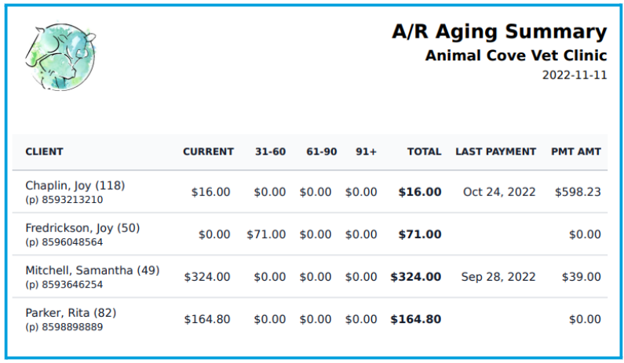Click the CLIENT column header

[44, 152]
